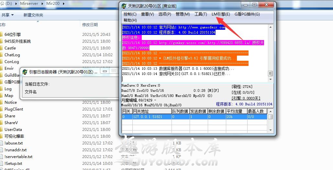Click the 帮助(H) menu item
This screenshot has height=170, width=333.
[x=130, y=20]
